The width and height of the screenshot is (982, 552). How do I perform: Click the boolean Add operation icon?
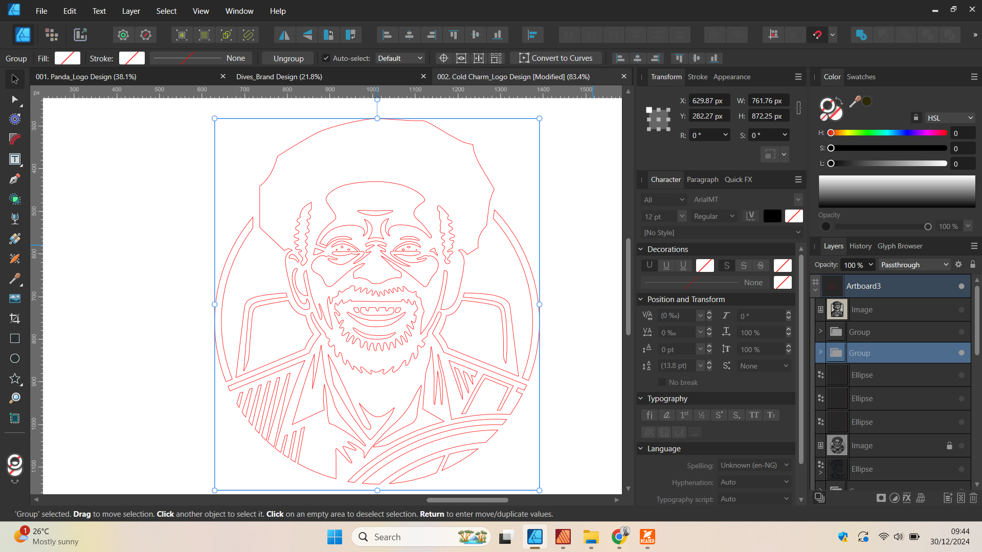click(x=861, y=35)
